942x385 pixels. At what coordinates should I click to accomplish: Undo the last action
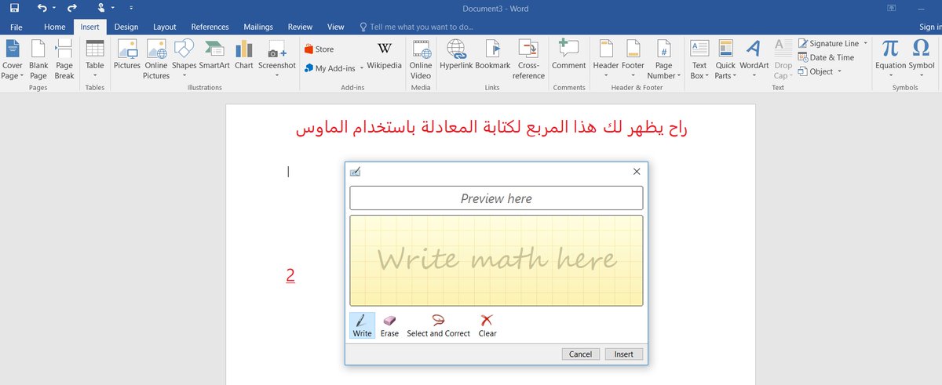click(x=42, y=8)
